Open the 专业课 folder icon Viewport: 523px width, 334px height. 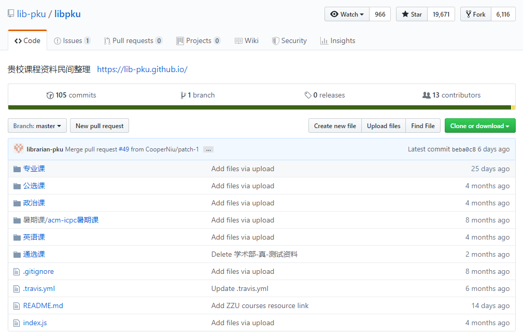[17, 168]
